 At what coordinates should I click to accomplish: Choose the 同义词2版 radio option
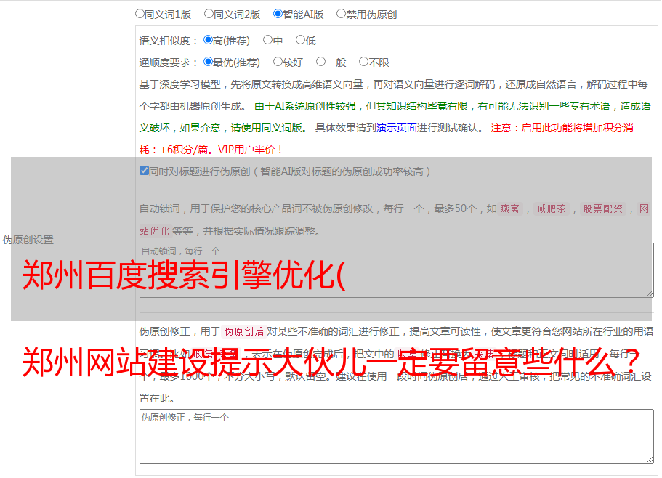click(209, 14)
